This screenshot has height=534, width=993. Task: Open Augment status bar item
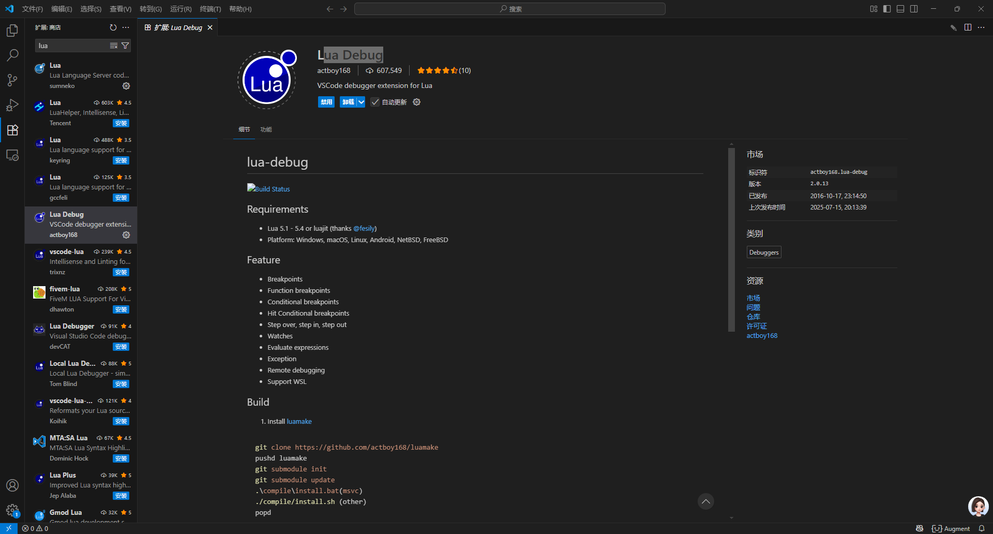[951, 528]
